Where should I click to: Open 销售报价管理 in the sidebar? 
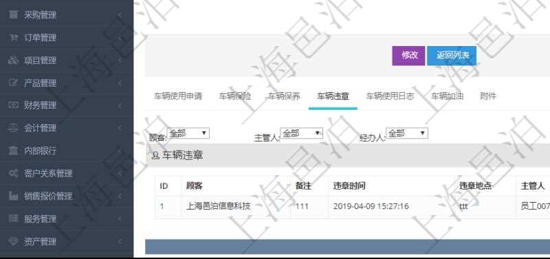click(x=48, y=196)
